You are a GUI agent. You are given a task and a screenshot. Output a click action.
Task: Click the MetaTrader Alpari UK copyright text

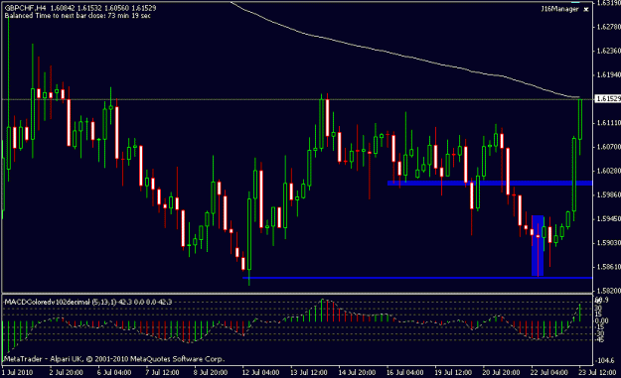coord(114,359)
